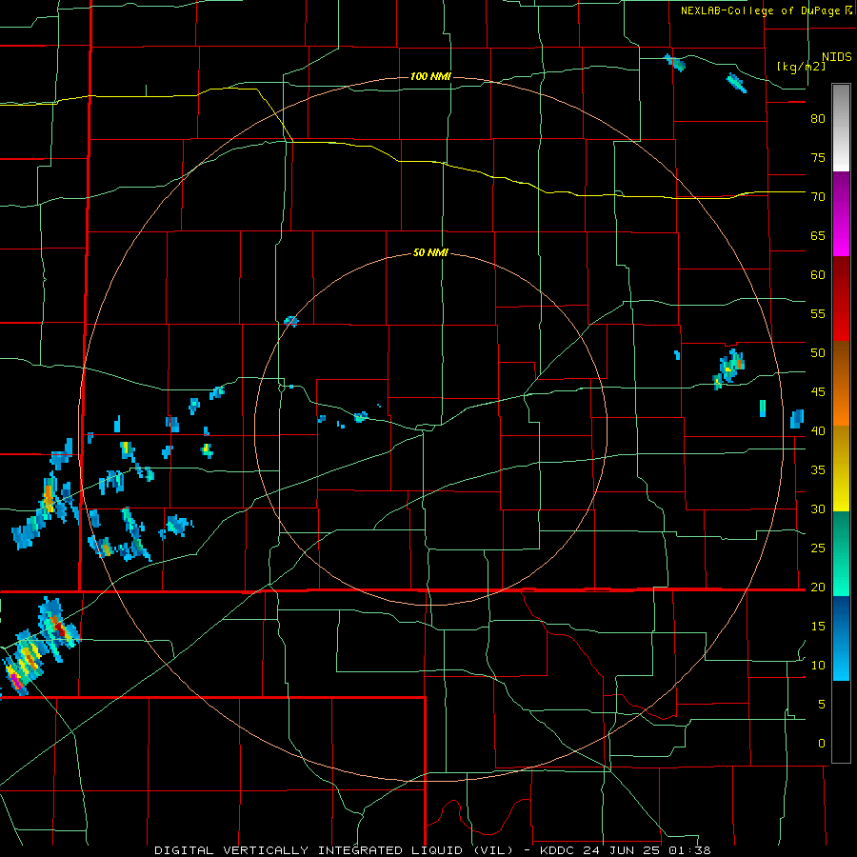Screen dimensions: 857x857
Task: Click the scale value 20
Action: pyautogui.click(x=818, y=587)
